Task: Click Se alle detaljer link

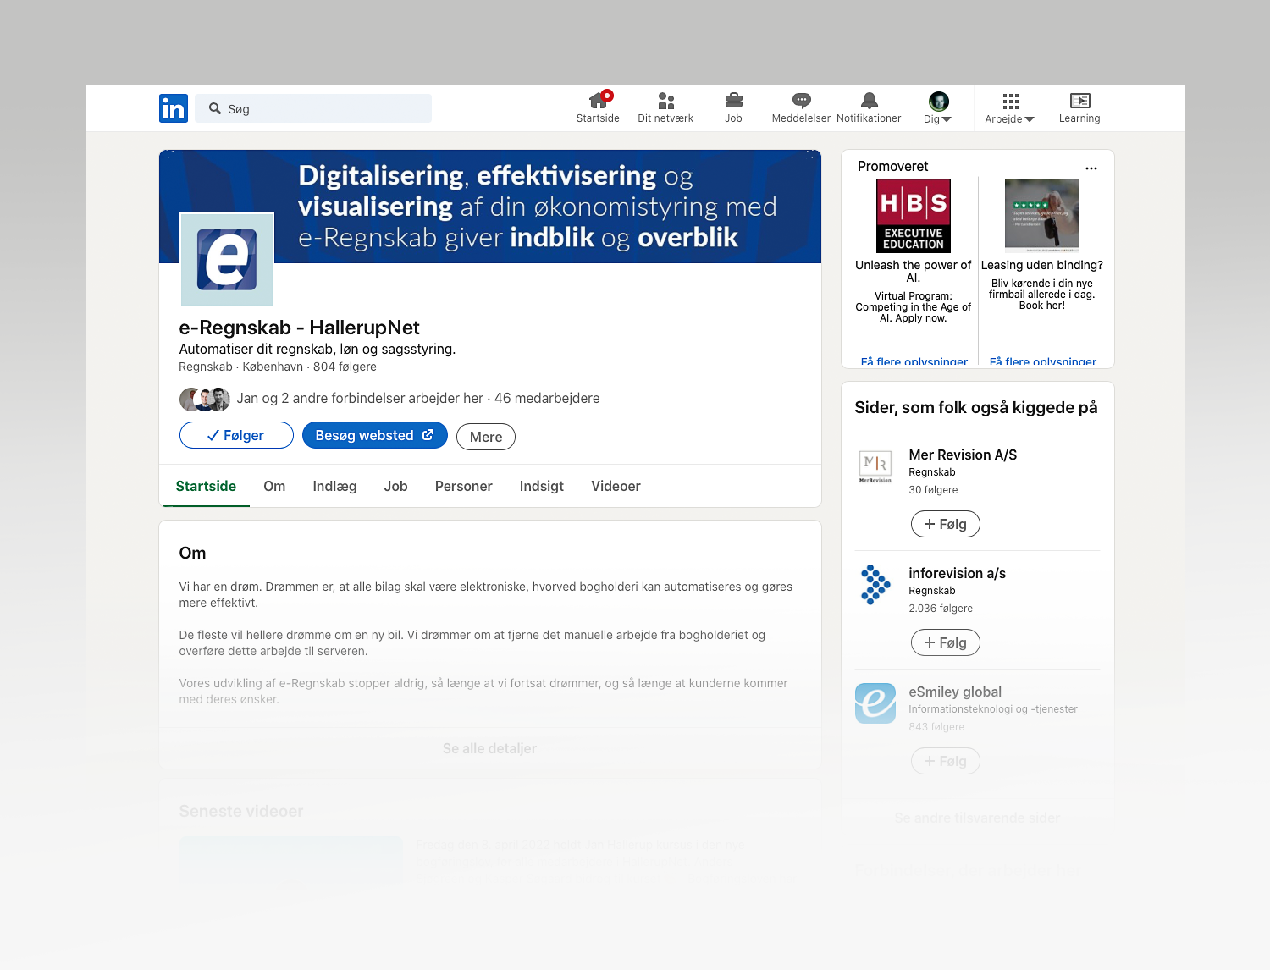Action: coord(489,748)
